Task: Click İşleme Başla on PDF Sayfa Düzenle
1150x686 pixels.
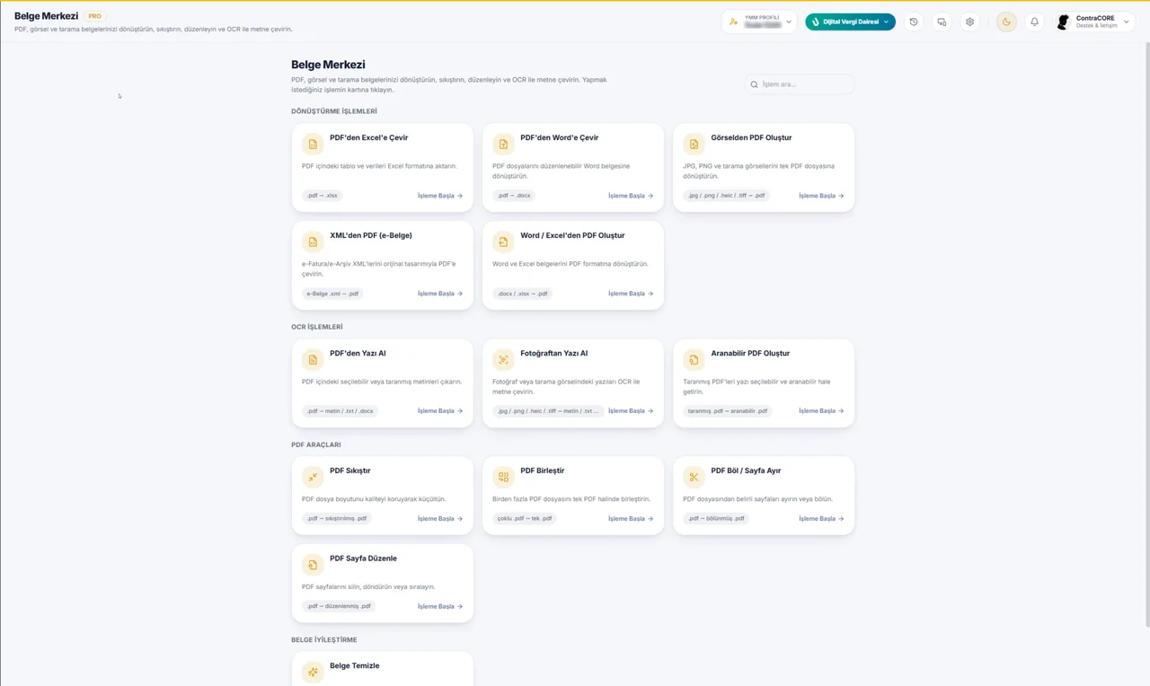Action: click(x=440, y=607)
